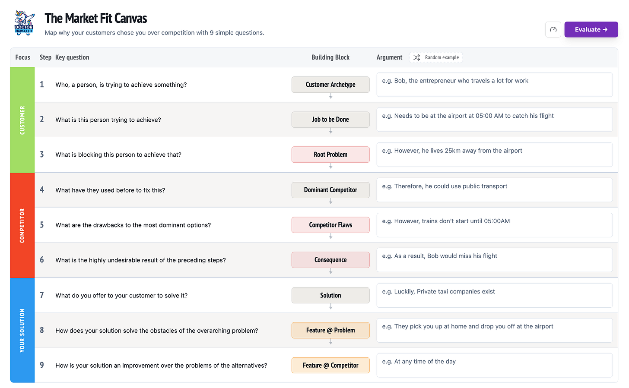Click the Root Problem argument text box
This screenshot has height=388, width=629.
(x=494, y=155)
